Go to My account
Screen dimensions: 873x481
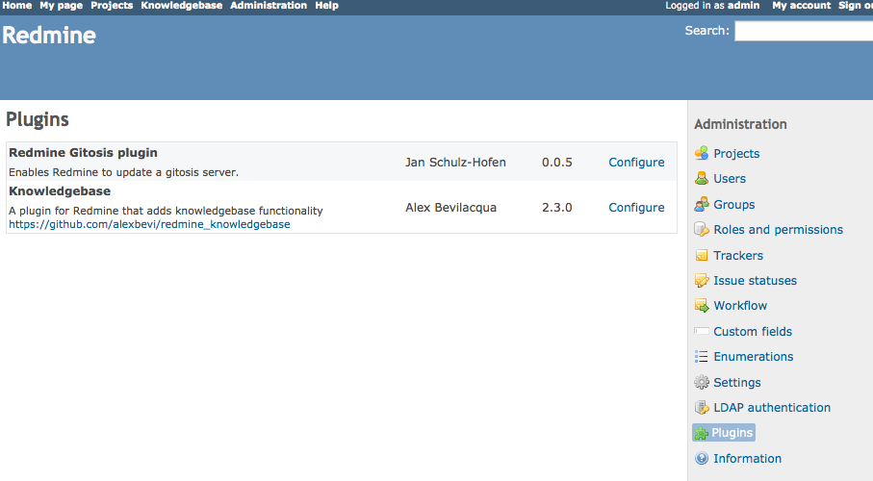coord(801,6)
